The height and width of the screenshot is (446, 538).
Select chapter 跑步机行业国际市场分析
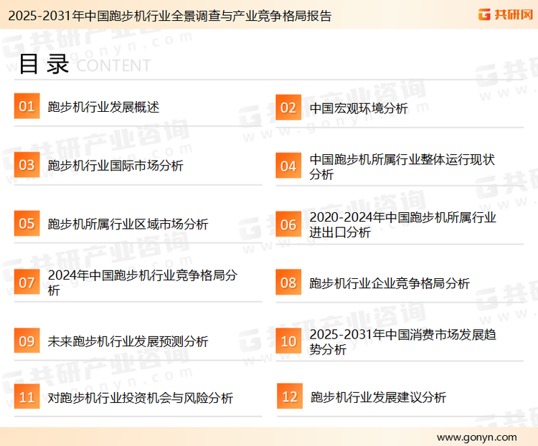(x=115, y=166)
